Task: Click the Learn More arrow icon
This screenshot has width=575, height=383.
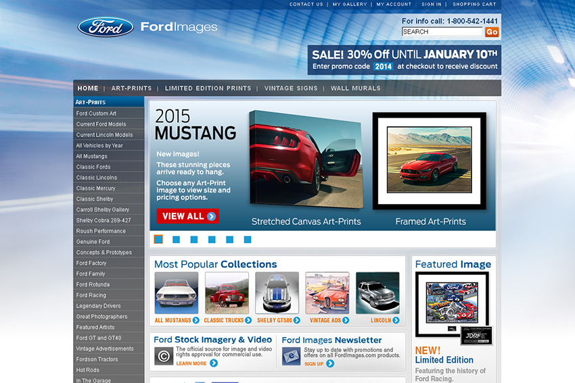Action: tap(214, 363)
